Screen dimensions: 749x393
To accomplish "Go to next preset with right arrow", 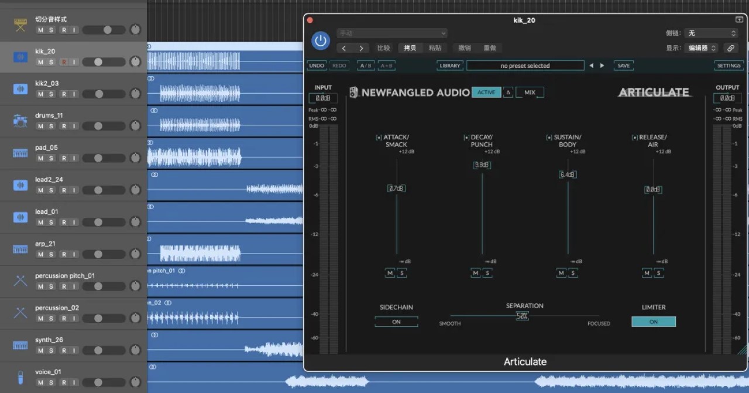I will [602, 66].
